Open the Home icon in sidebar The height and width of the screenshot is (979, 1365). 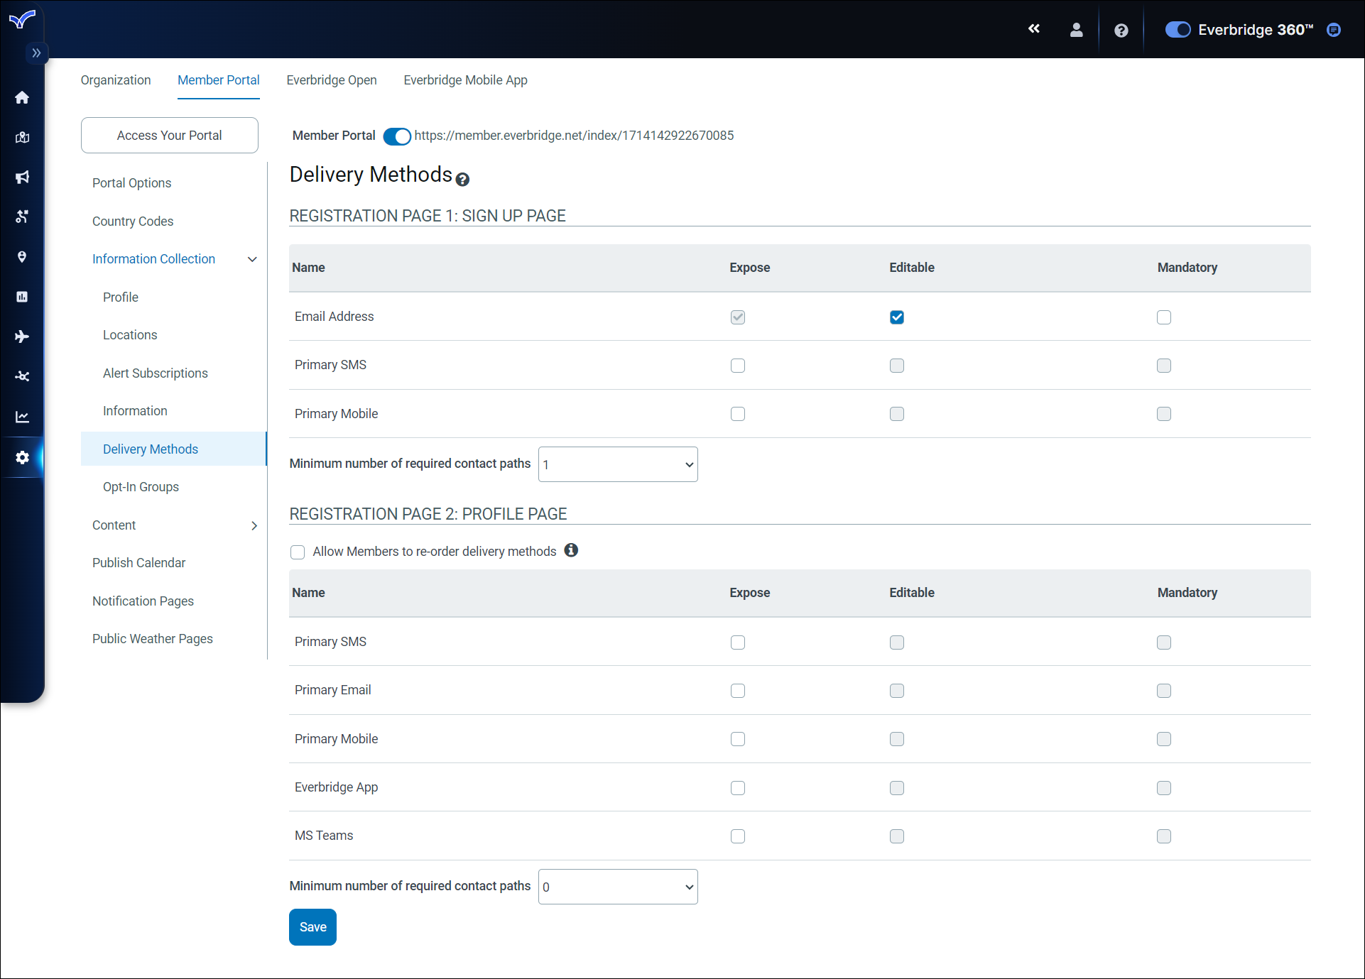22,97
